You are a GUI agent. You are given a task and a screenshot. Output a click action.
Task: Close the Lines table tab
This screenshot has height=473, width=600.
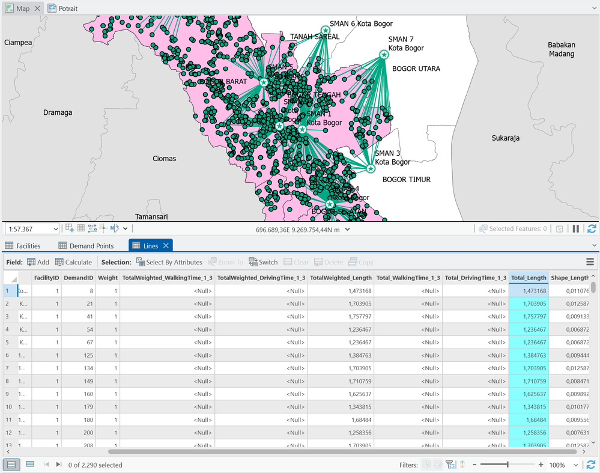[x=166, y=246]
